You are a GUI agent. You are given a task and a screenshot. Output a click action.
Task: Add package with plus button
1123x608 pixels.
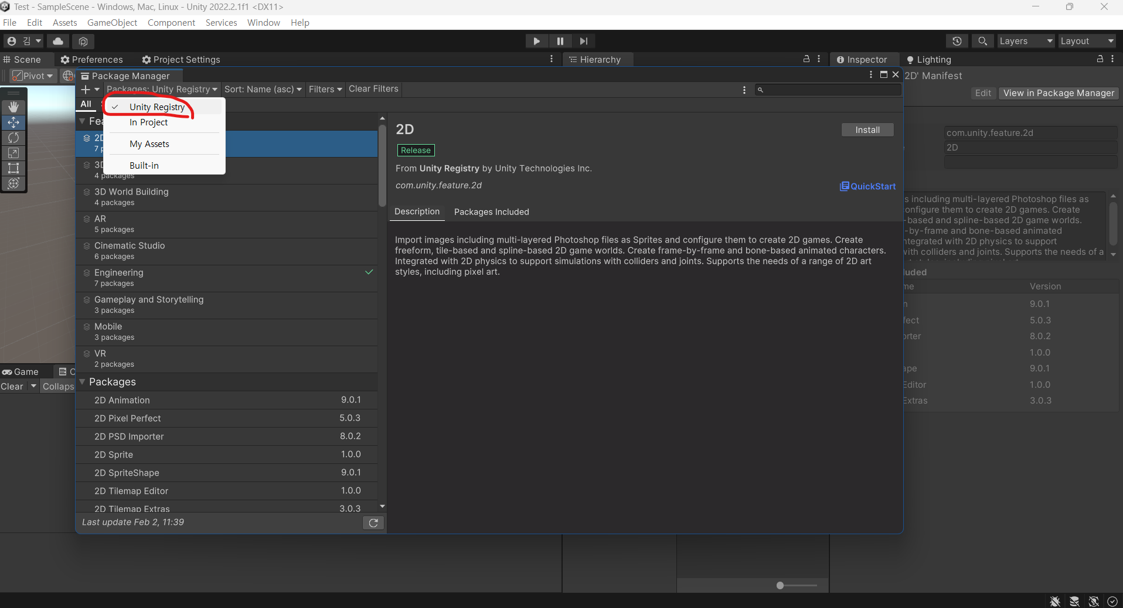(90, 90)
